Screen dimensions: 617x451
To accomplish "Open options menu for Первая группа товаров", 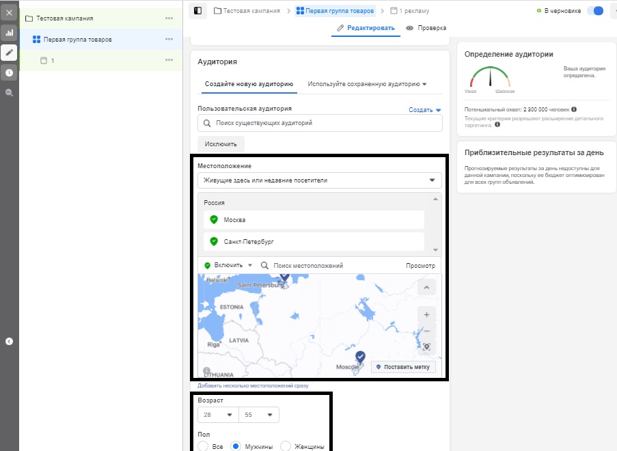I will coord(169,39).
